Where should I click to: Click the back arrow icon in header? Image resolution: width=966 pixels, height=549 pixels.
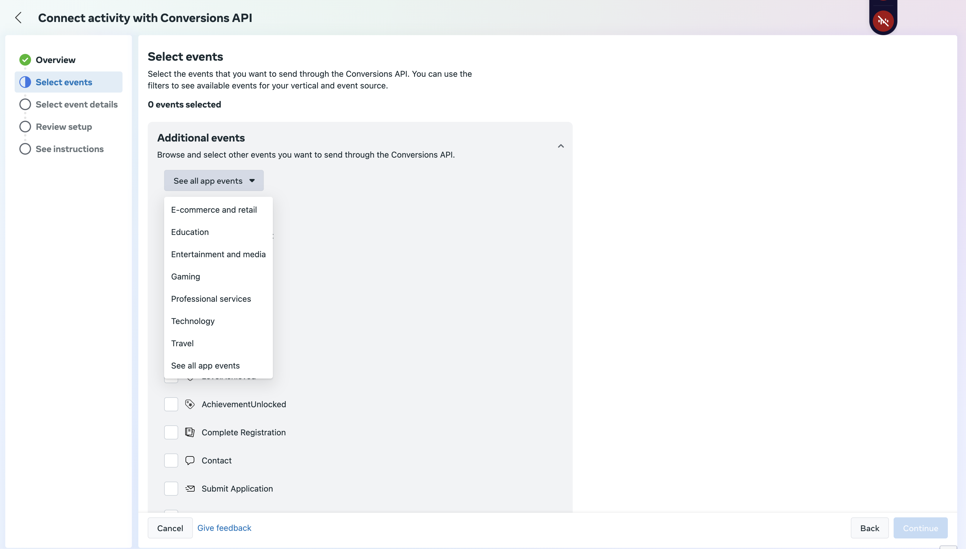tap(18, 18)
